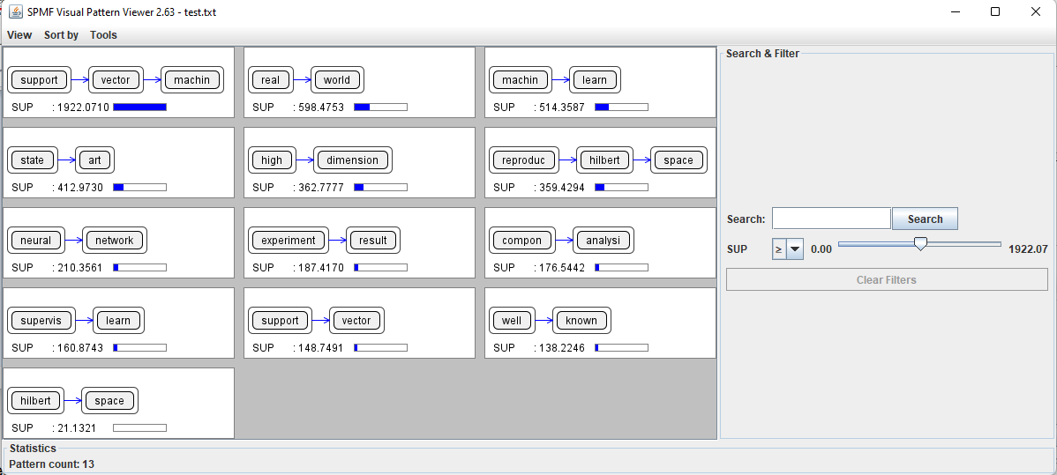This screenshot has width=1057, height=475.
Task: Select the 'neural' pattern item
Action: click(x=36, y=241)
